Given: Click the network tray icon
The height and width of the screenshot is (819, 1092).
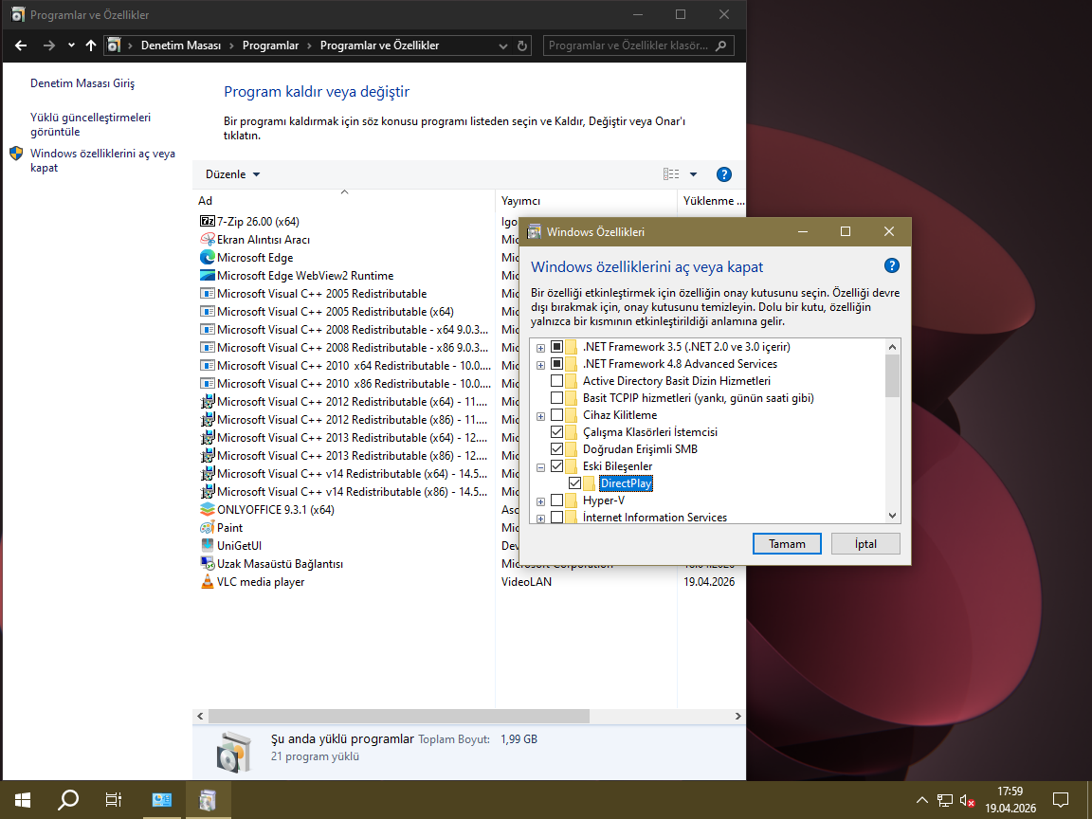Looking at the screenshot, I should pyautogui.click(x=944, y=800).
